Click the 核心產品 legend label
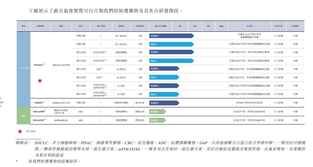Viewport: 313px width, 167px height. (31, 131)
